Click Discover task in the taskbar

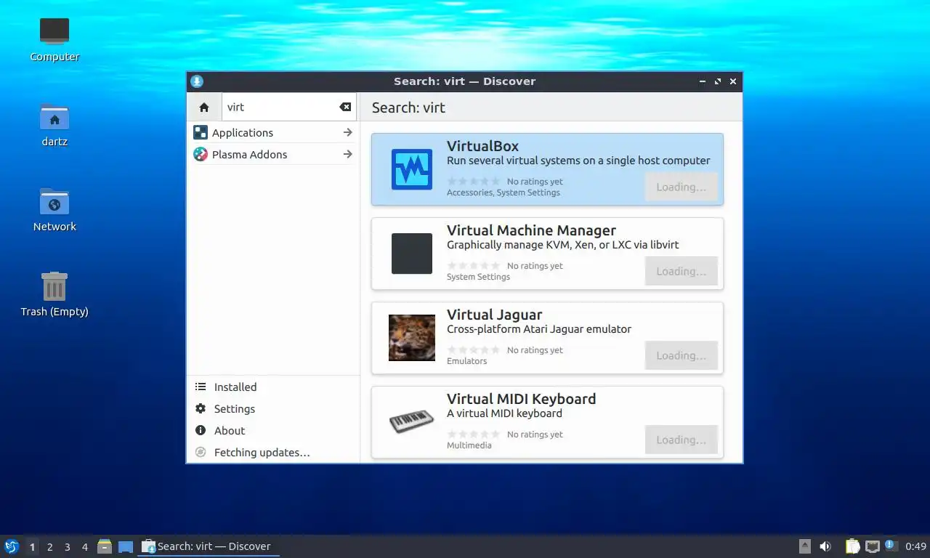209,546
